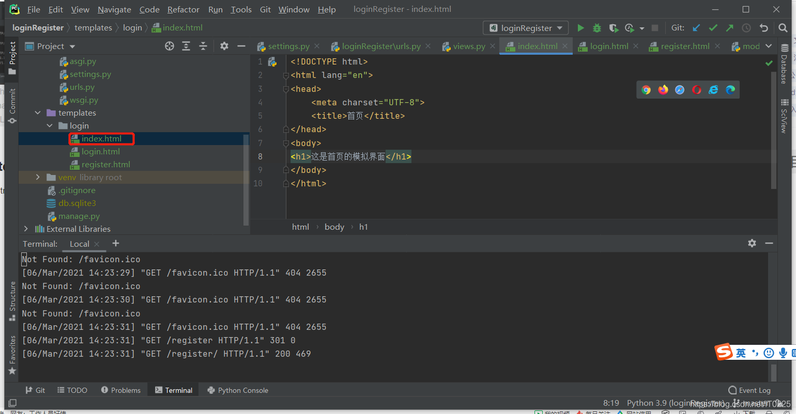Collapse the login folder

[50, 125]
